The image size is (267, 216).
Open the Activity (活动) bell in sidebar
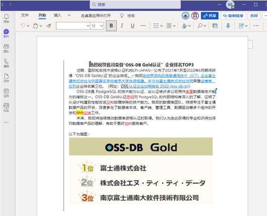coord(6,18)
